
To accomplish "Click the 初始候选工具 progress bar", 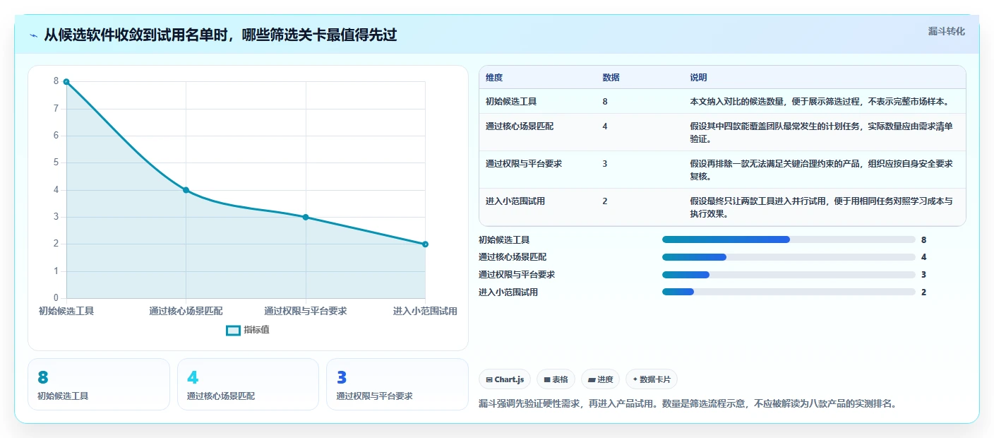I will [789, 239].
